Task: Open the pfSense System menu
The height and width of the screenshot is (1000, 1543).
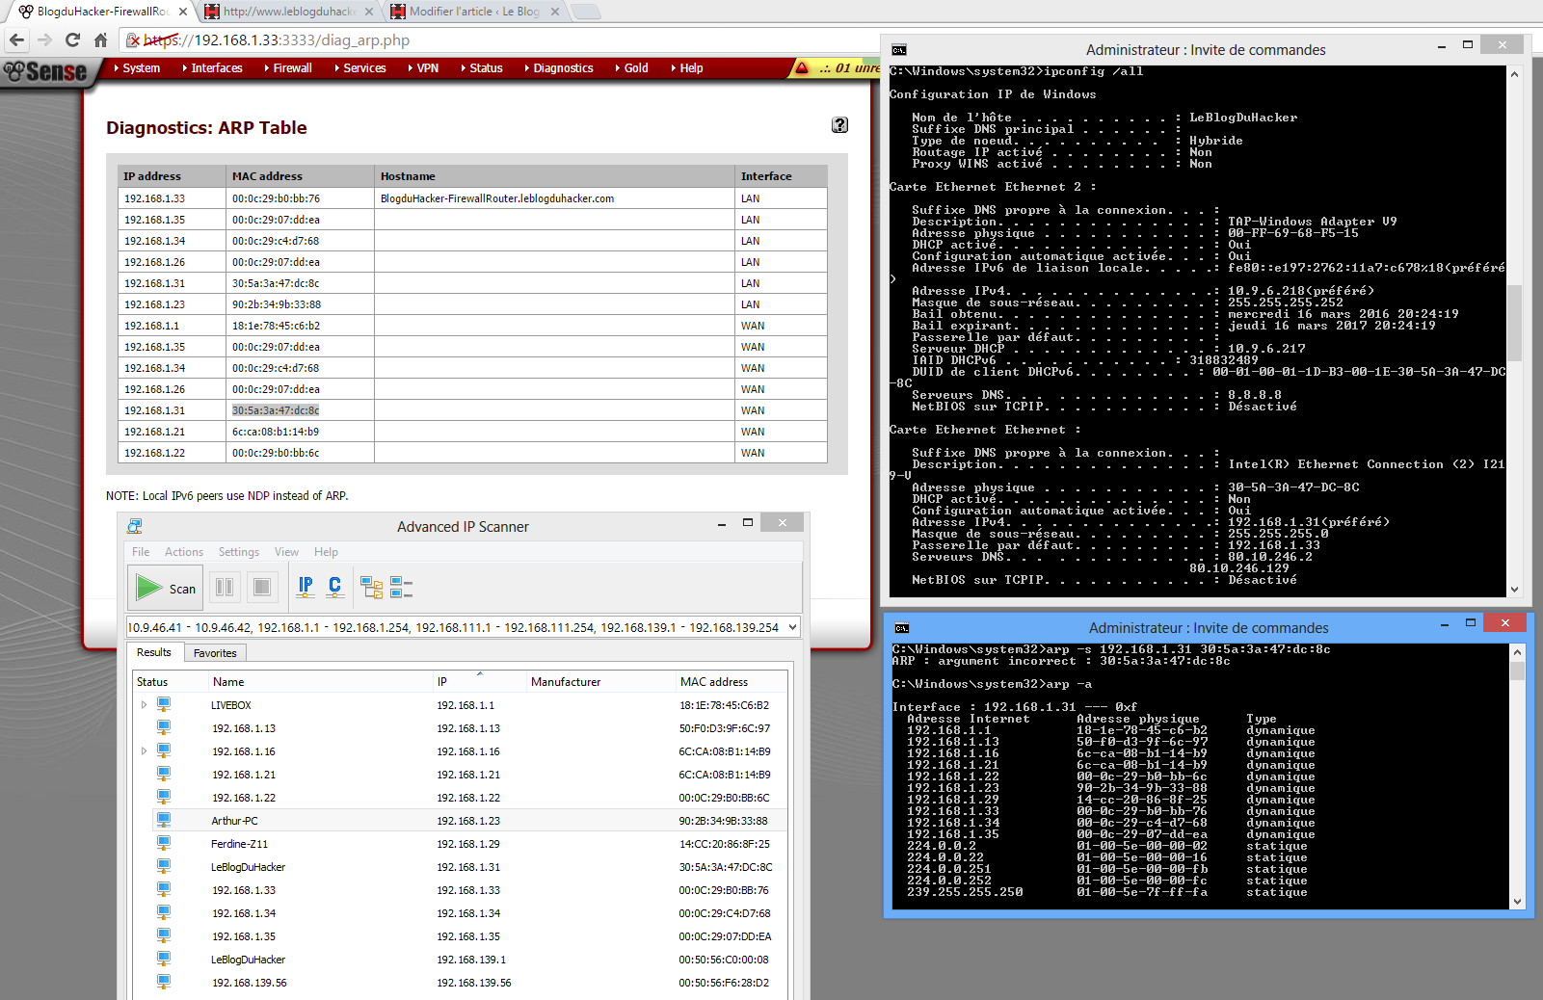Action: pyautogui.click(x=137, y=67)
